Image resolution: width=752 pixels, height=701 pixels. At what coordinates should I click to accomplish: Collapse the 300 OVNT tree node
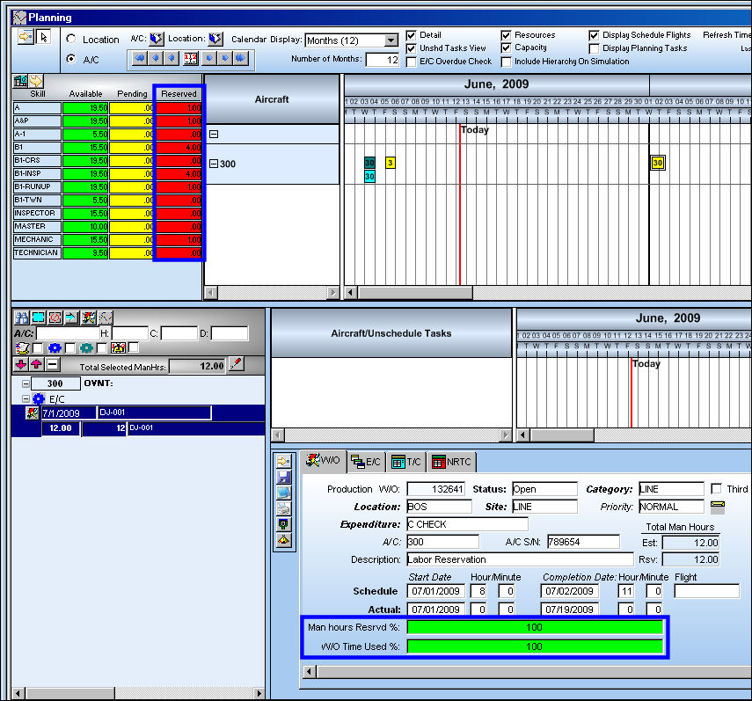coord(26,383)
